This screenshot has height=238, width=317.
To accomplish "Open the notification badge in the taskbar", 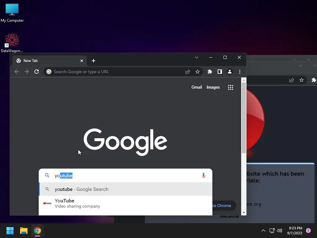I will [308, 231].
